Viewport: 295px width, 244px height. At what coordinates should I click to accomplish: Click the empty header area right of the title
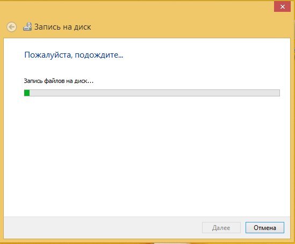pyautogui.click(x=188, y=27)
